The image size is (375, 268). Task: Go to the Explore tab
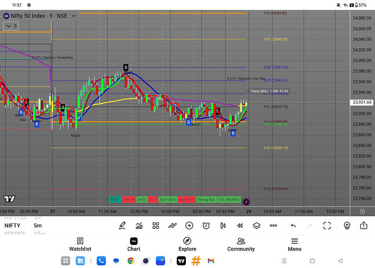[187, 245]
